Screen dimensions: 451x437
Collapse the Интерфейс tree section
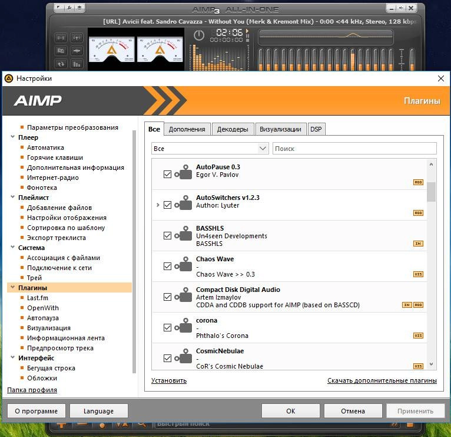[x=12, y=357]
